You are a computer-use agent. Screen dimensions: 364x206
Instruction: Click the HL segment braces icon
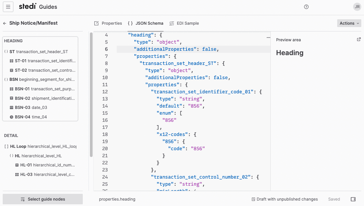click(12, 156)
